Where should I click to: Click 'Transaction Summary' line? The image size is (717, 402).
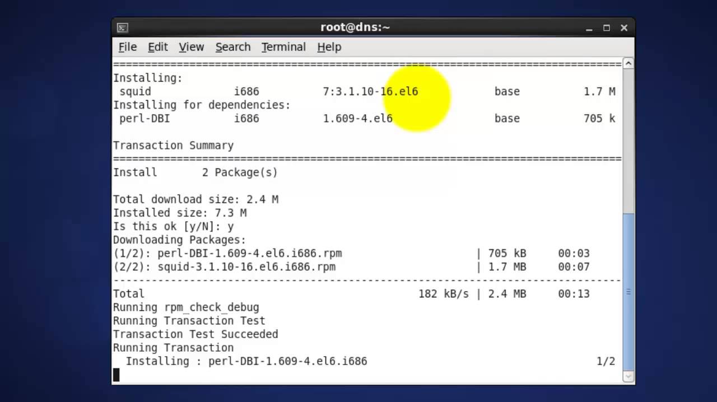point(173,146)
